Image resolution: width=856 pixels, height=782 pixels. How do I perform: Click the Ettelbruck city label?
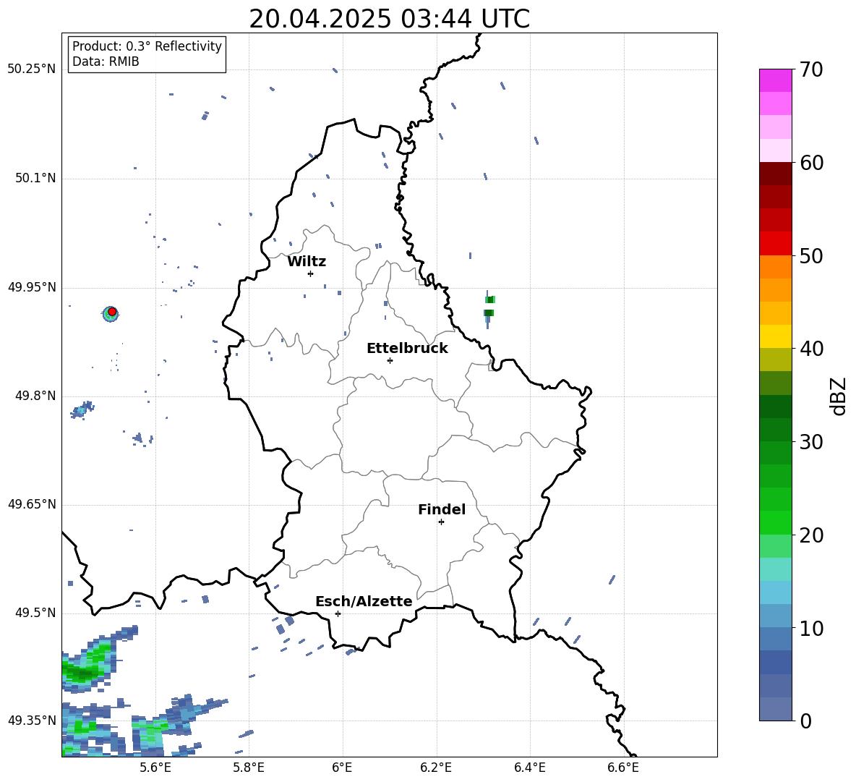point(407,349)
